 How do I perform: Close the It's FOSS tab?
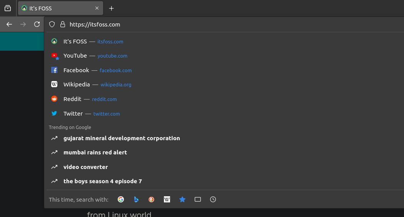97,8
